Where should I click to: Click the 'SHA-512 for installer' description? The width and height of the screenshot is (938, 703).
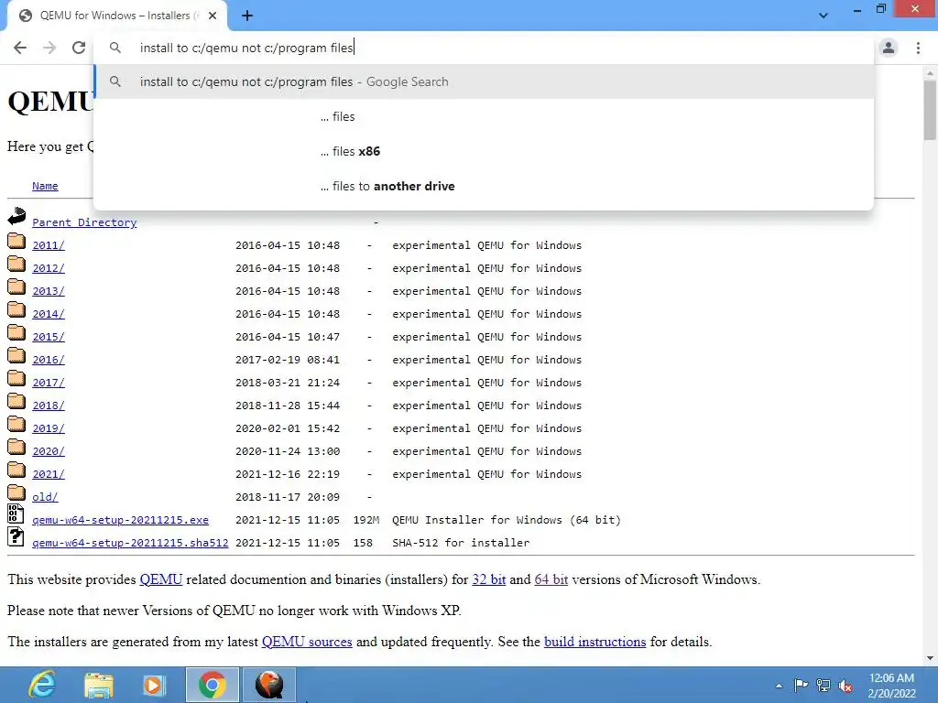coord(461,543)
